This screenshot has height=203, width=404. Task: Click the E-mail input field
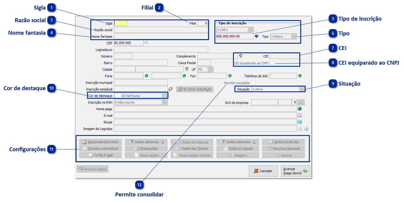205,116
